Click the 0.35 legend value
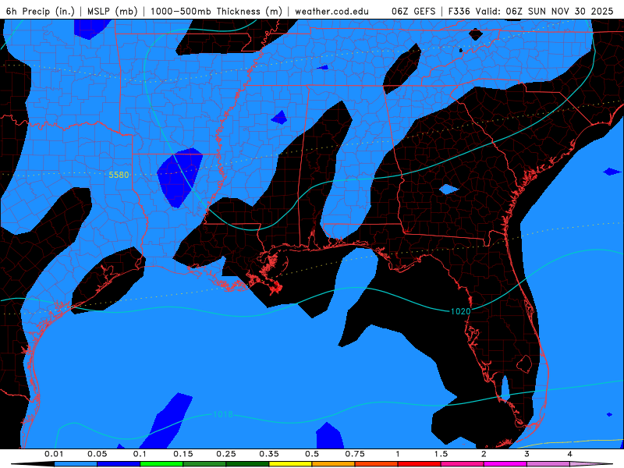The image size is (624, 468). pyautogui.click(x=269, y=454)
